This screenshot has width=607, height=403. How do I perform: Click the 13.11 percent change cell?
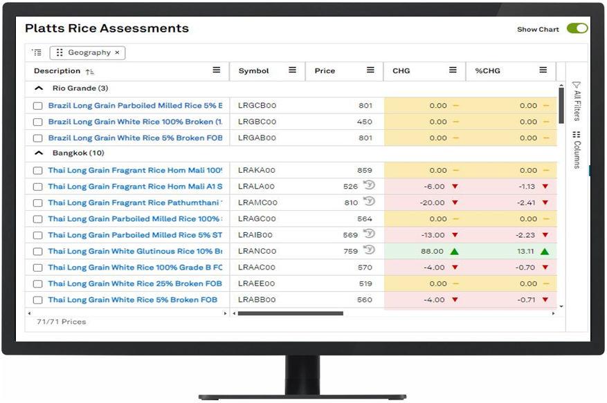pyautogui.click(x=511, y=252)
